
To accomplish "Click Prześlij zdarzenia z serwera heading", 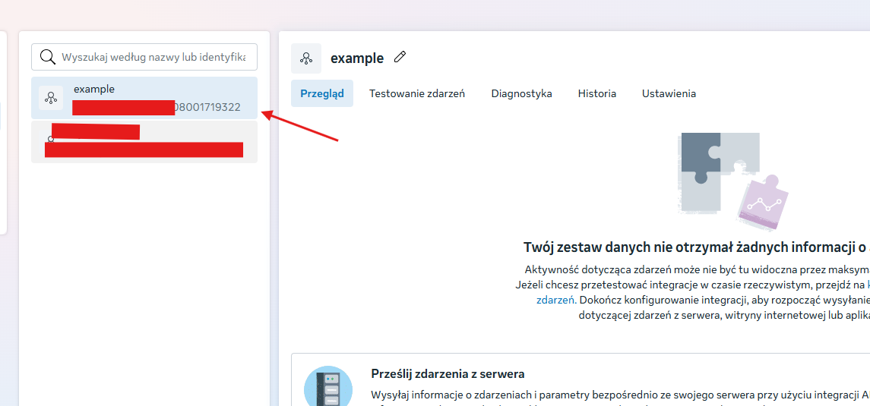I will point(448,374).
